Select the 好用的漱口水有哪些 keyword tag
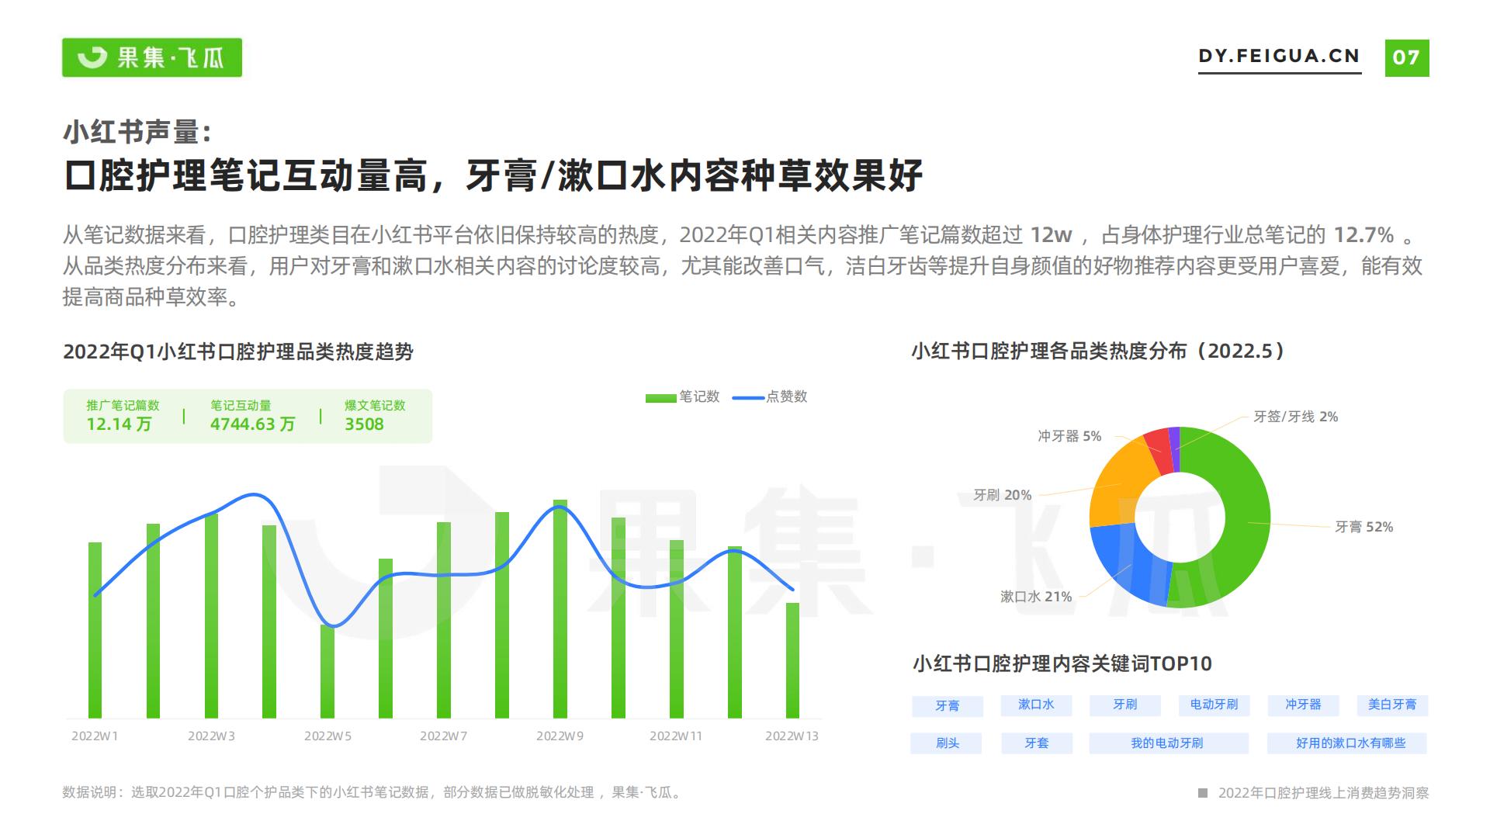Image resolution: width=1490 pixels, height=838 pixels. coord(1348,743)
